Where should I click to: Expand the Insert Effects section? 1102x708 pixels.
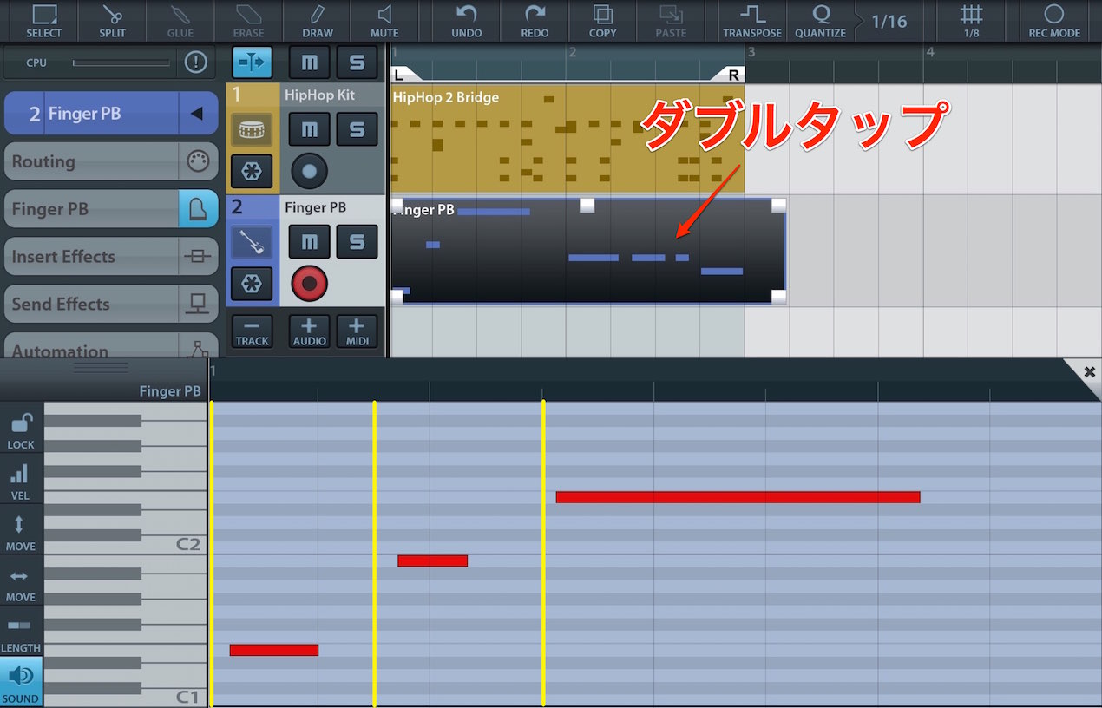point(111,257)
